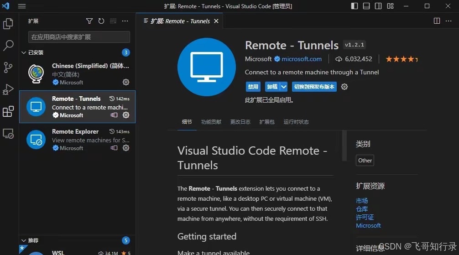Open the 仓库 repository resource link
This screenshot has width=459, height=255.
[x=362, y=209]
